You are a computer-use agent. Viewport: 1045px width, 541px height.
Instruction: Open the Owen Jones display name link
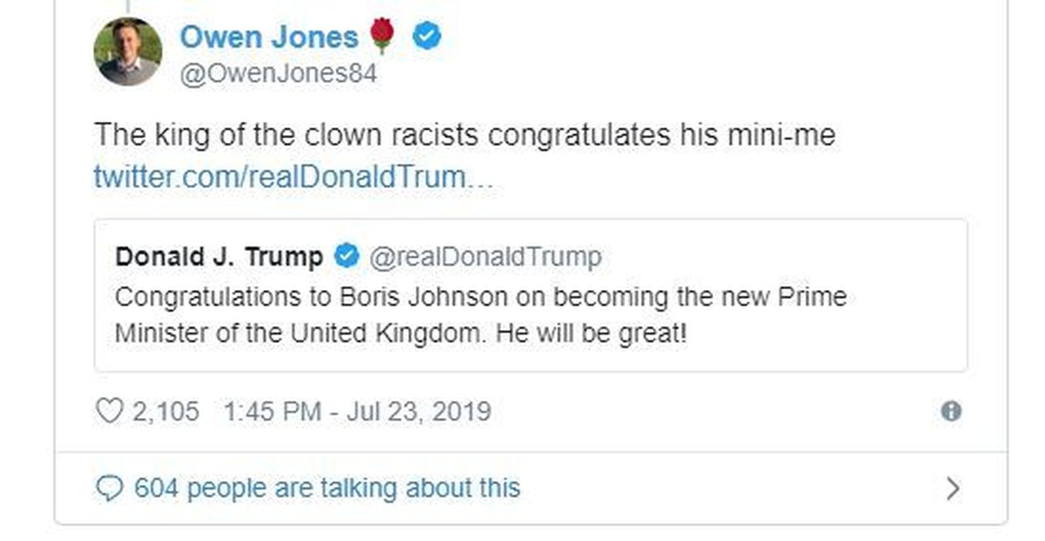point(269,37)
